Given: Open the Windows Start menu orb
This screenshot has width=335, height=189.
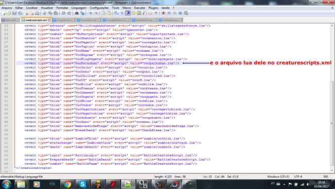Looking at the screenshot, I should click(x=6, y=184).
